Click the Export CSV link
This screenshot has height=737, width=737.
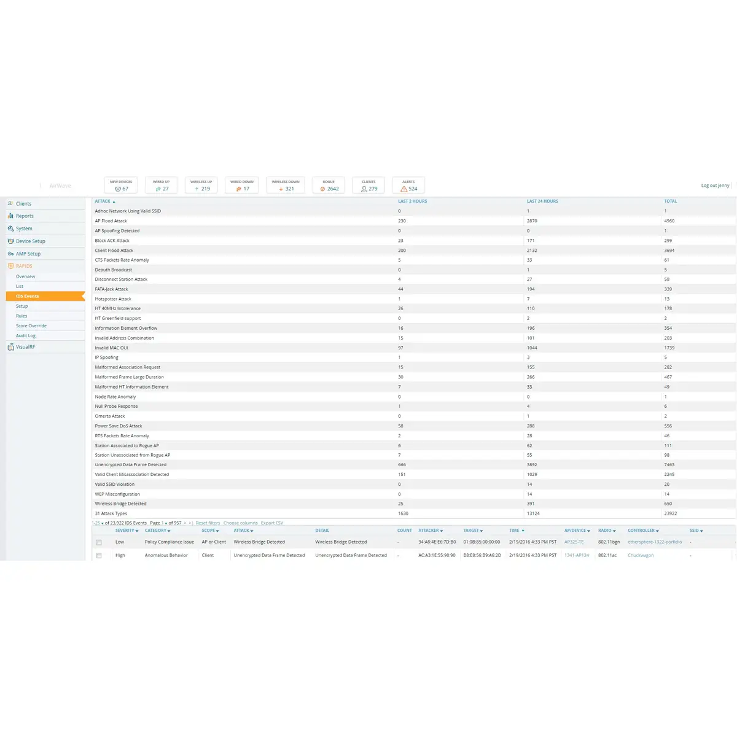pos(272,523)
